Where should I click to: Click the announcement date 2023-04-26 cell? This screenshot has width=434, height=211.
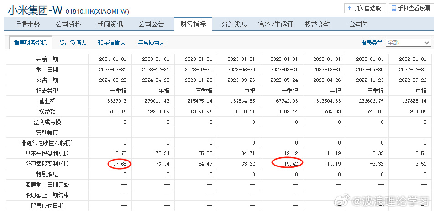327,80
